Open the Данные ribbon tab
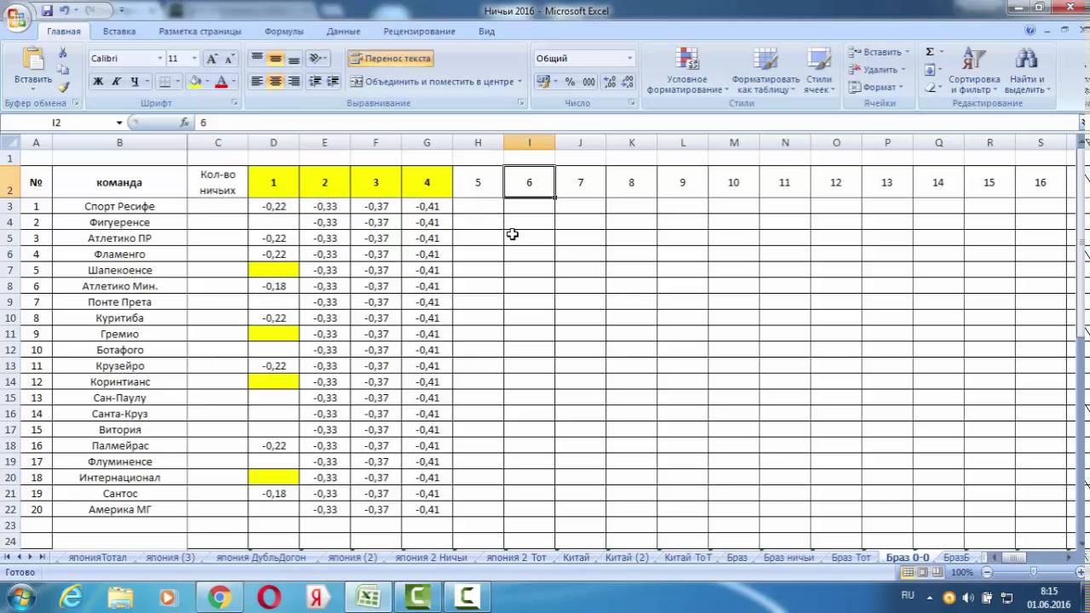 coord(343,32)
